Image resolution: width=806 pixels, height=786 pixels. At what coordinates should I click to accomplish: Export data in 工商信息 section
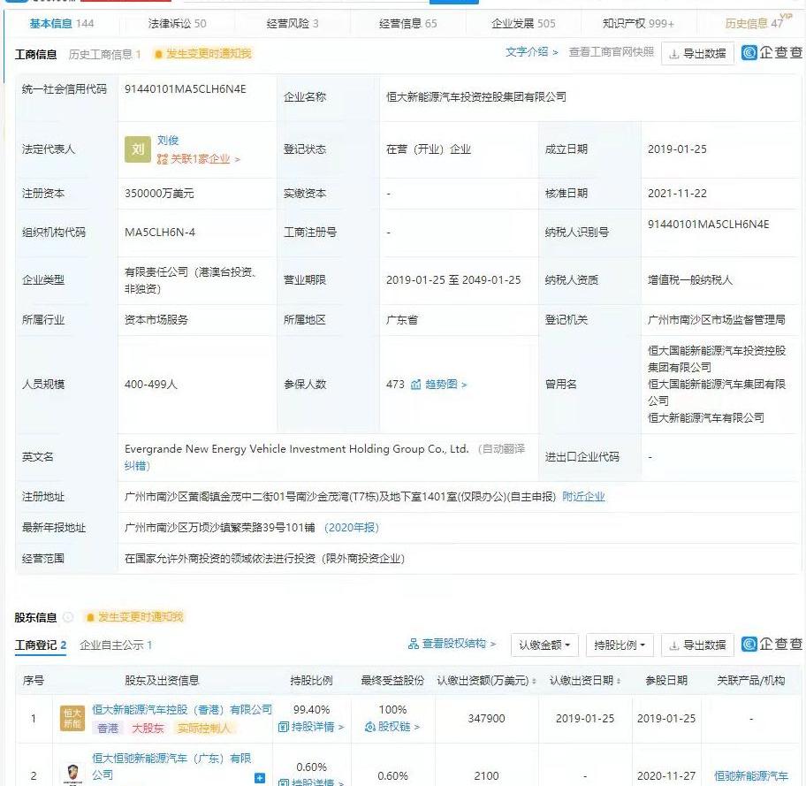[697, 54]
